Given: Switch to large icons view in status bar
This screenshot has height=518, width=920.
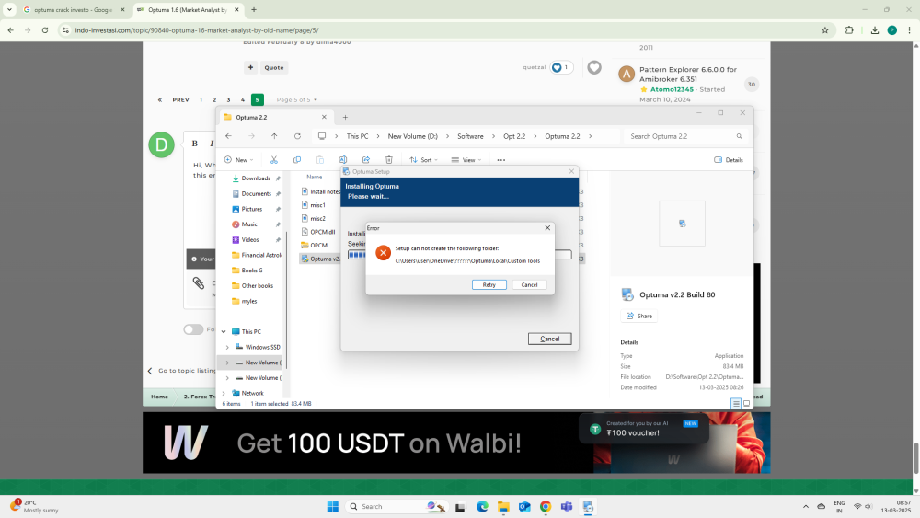Looking at the screenshot, I should 747,403.
